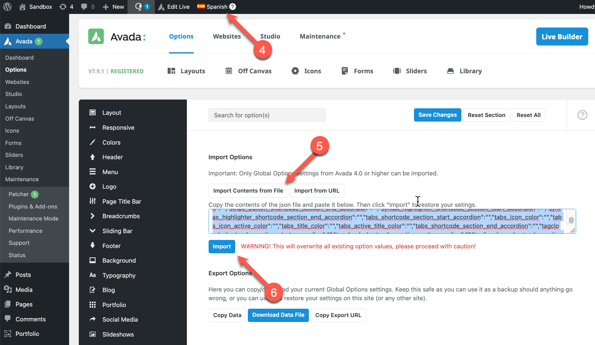
Task: Click Copy Export URL button
Action: click(338, 315)
